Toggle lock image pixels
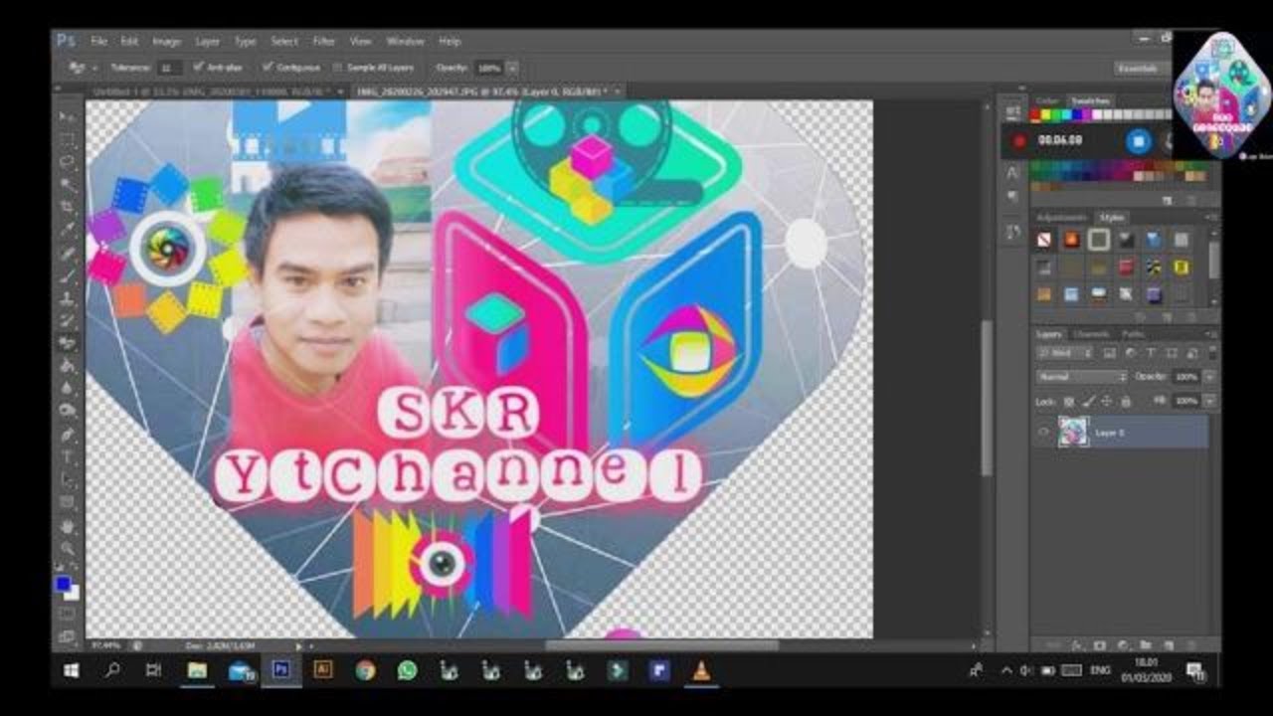The image size is (1273, 716). tap(1088, 401)
